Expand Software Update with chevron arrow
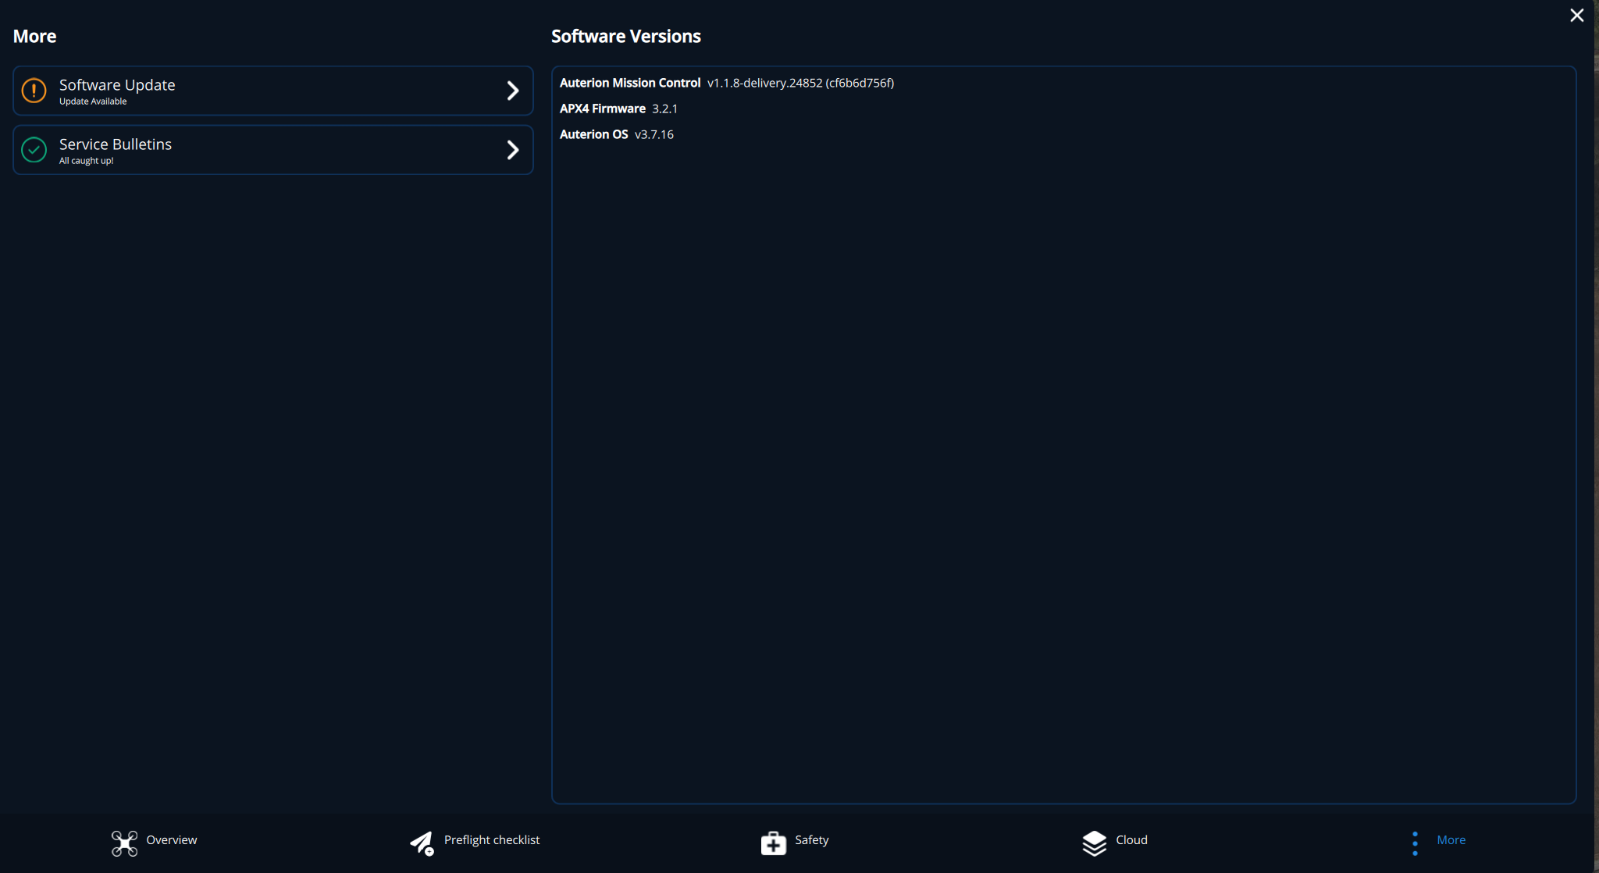The image size is (1599, 873). point(513,91)
